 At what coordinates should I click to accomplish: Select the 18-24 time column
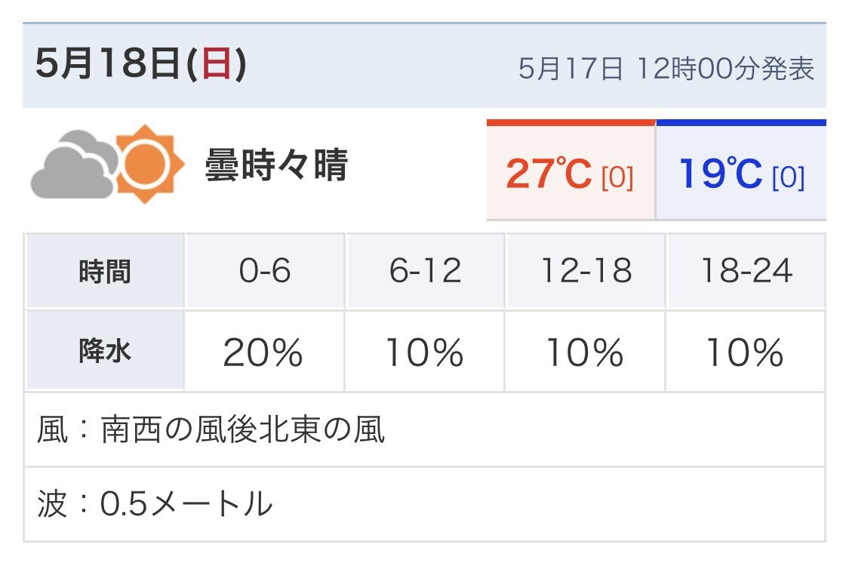746,271
